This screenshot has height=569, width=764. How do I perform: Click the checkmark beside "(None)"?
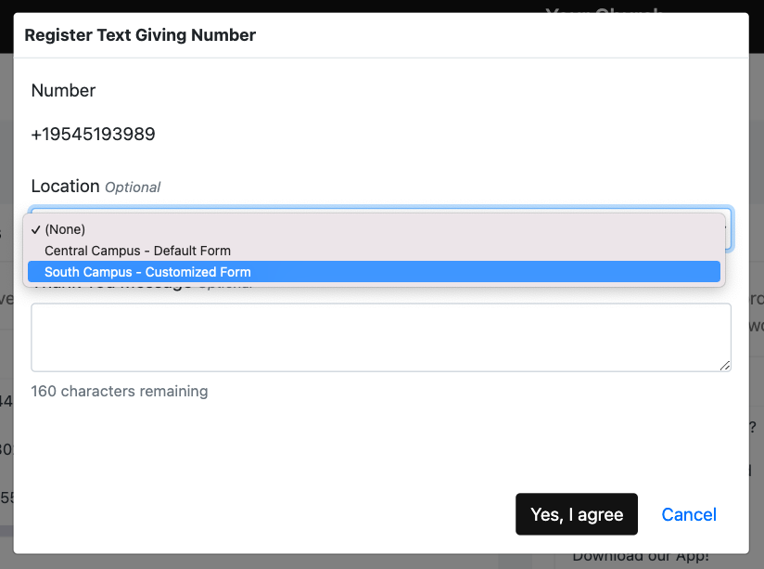(x=35, y=229)
